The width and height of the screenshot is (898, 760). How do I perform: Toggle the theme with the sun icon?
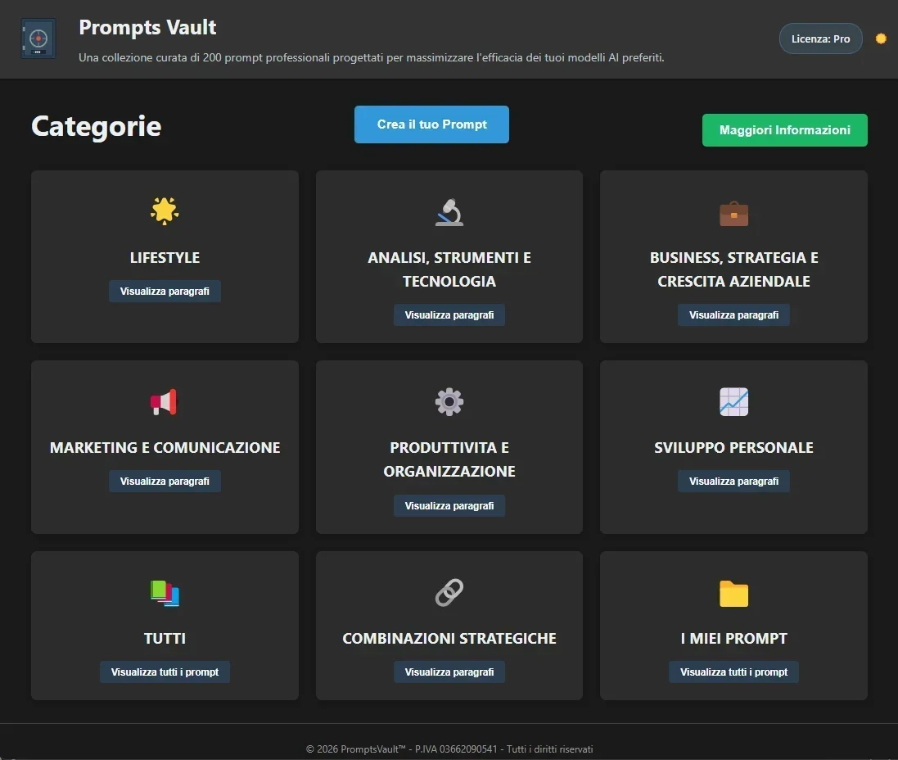click(x=881, y=38)
